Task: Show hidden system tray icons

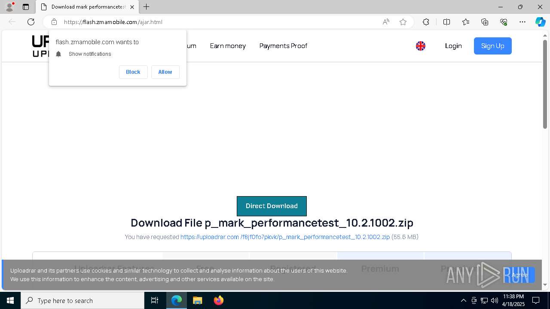Action: [463, 300]
